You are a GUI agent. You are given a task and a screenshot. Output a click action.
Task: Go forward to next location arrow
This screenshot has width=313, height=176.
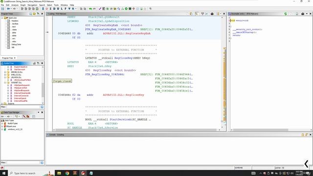(14, 9)
